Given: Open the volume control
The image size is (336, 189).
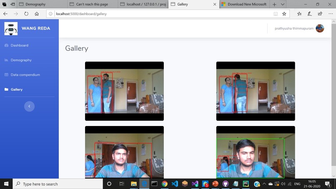Looking at the screenshot, I should pyautogui.click(x=283, y=184).
